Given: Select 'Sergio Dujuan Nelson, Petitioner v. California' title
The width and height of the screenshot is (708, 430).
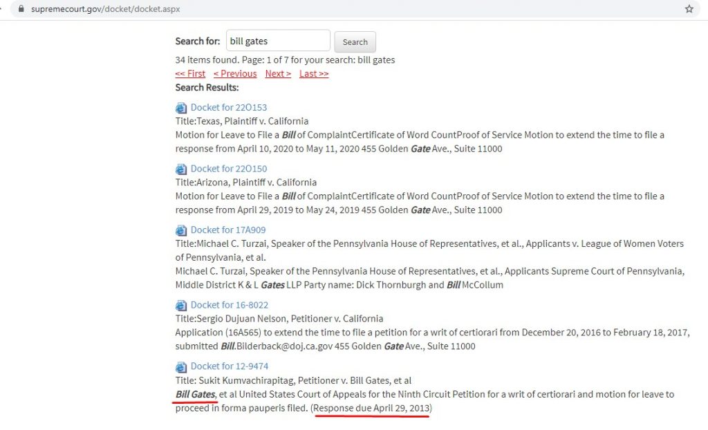Looking at the screenshot, I should click(x=290, y=319).
